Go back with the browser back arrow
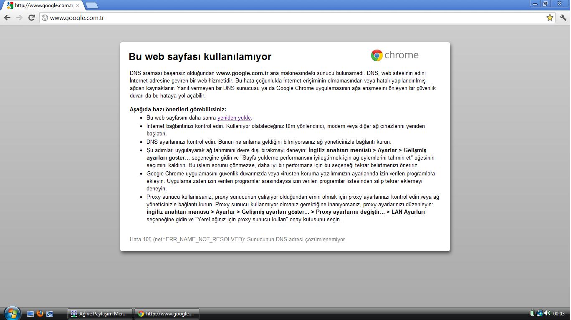The height and width of the screenshot is (320, 571). [x=7, y=17]
